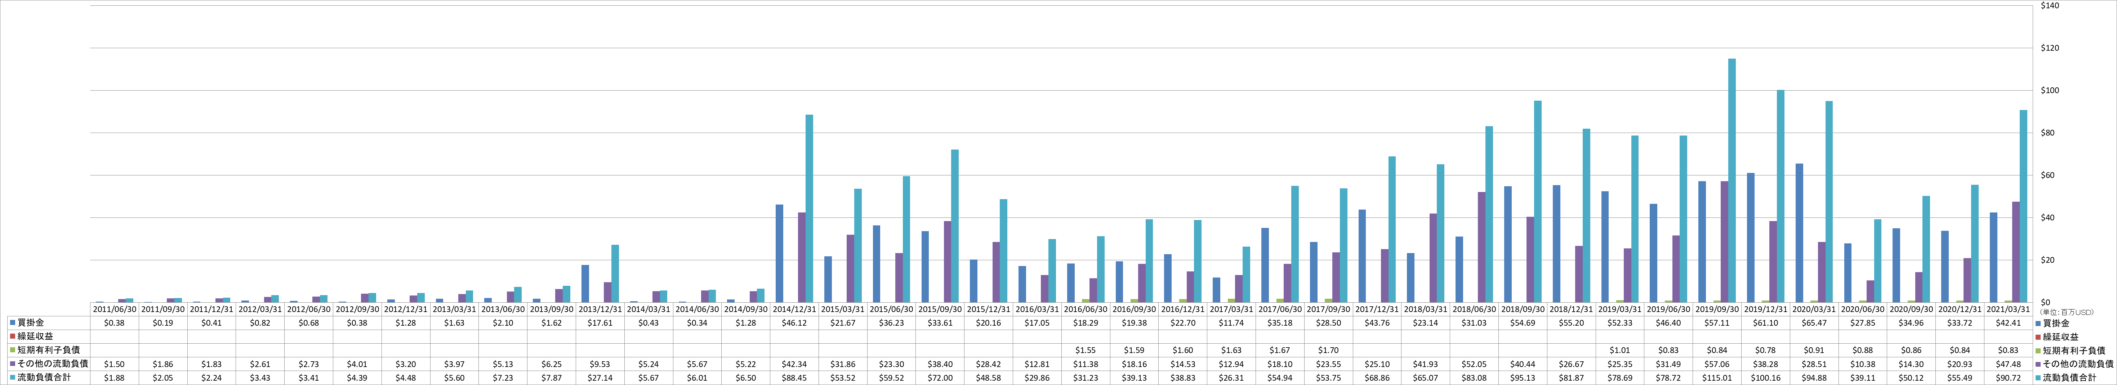The width and height of the screenshot is (2117, 385).
Task: Click the $1.01 短期有利子負債 cell for 2019/03/31
Action: pos(1619,350)
